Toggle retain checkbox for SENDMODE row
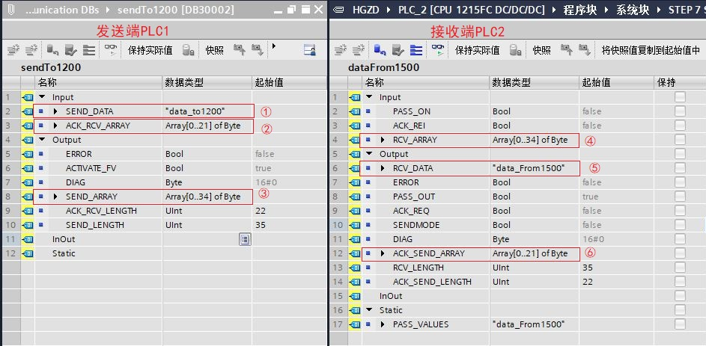The height and width of the screenshot is (346, 706). coord(680,225)
